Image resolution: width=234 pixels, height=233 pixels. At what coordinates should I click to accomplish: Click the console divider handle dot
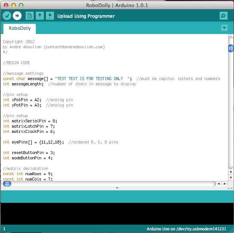pyautogui.click(x=117, y=188)
